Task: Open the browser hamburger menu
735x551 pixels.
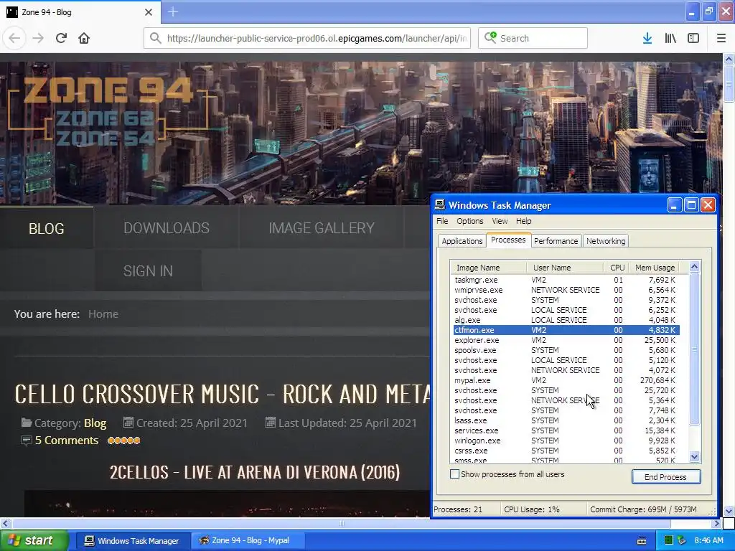Action: pos(721,38)
